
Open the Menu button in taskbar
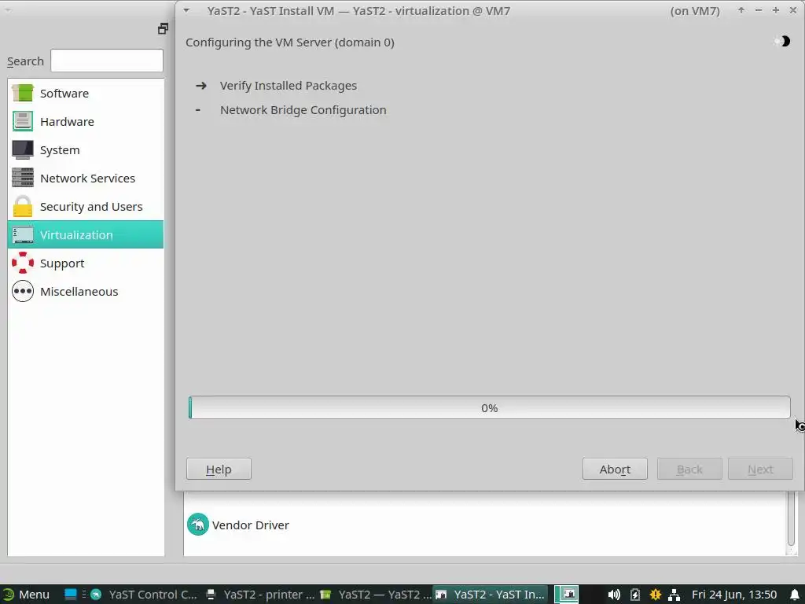click(x=26, y=595)
